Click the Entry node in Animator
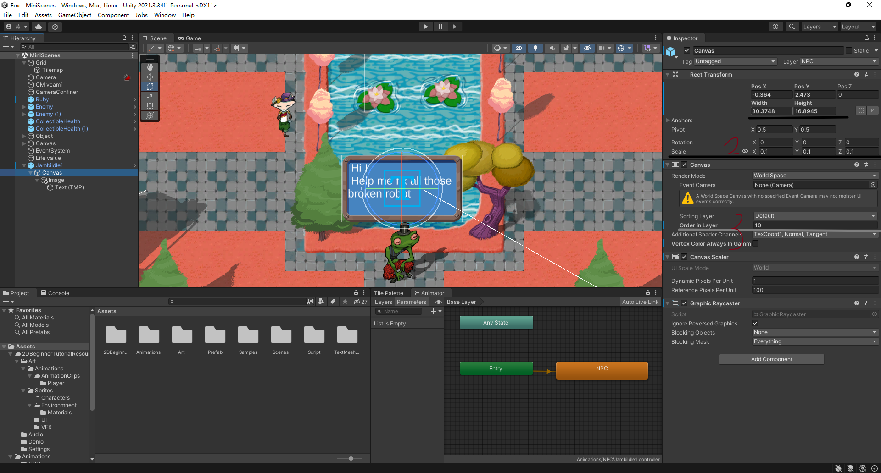 click(496, 368)
